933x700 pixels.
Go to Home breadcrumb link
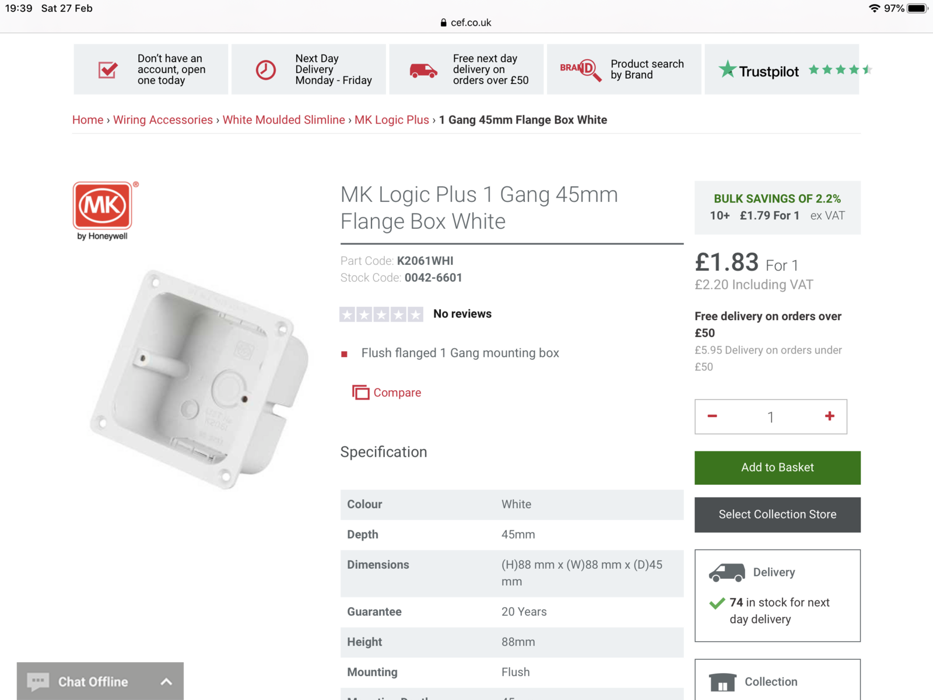click(87, 120)
